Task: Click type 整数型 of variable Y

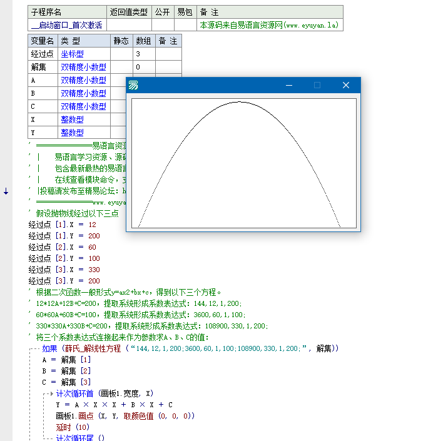Action: click(x=73, y=133)
